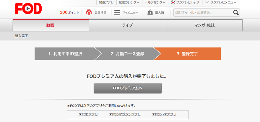Click the purchase completed message text
260x122 pixels.
(127, 76)
